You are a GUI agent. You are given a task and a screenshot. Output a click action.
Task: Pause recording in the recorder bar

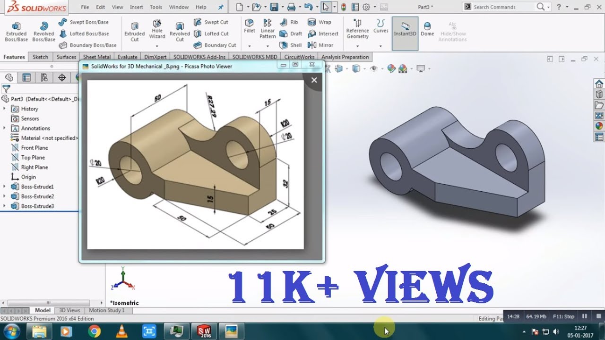[x=585, y=316]
